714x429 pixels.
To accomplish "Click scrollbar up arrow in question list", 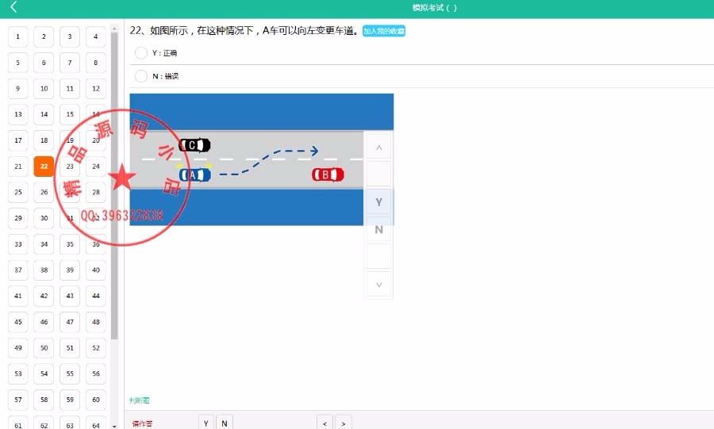I will (x=114, y=29).
